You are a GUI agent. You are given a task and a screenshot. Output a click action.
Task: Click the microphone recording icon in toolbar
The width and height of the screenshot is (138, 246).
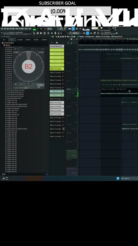55,33
